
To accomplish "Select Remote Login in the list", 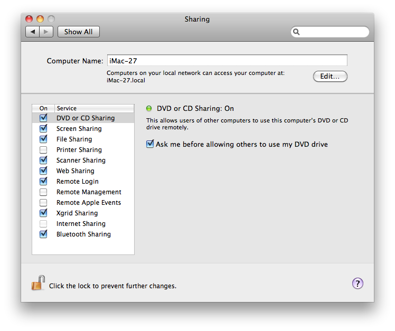I will pos(77,182).
